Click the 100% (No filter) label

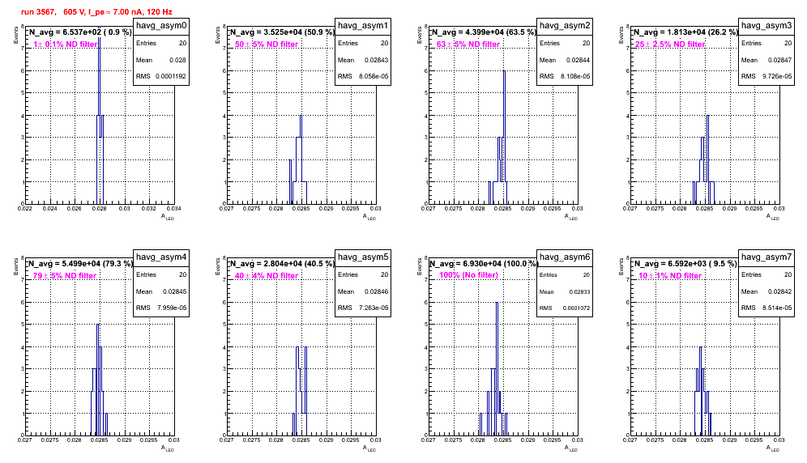tap(469, 275)
